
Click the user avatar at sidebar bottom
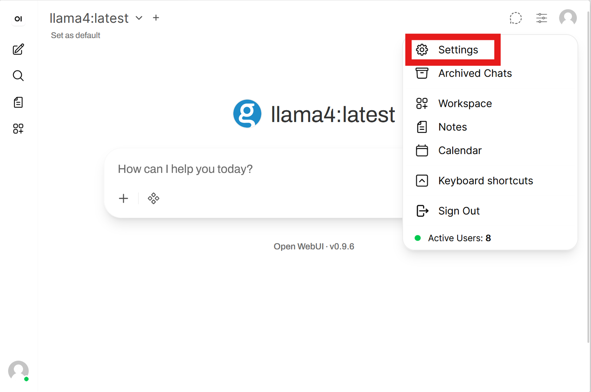click(18, 371)
